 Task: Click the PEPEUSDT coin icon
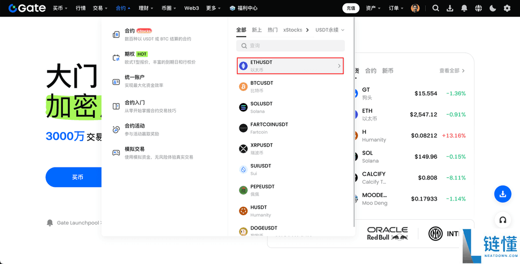tap(243, 190)
